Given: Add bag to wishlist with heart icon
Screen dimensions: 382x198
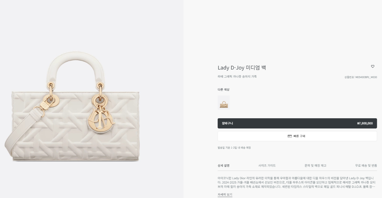Looking at the screenshot, I should [372, 66].
